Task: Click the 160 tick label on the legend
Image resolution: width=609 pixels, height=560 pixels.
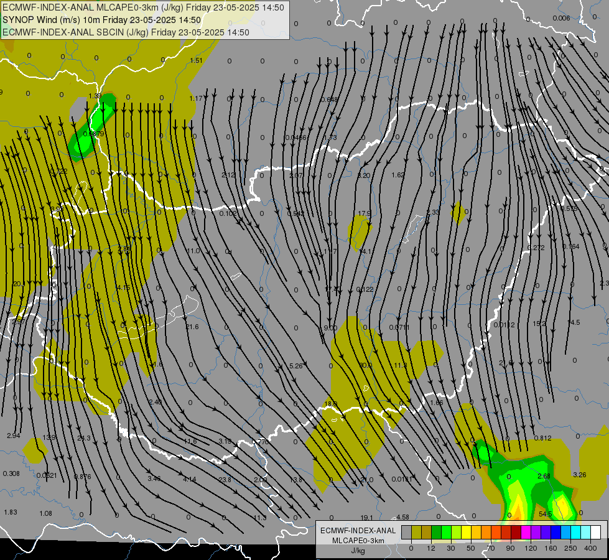Action: 551,548
